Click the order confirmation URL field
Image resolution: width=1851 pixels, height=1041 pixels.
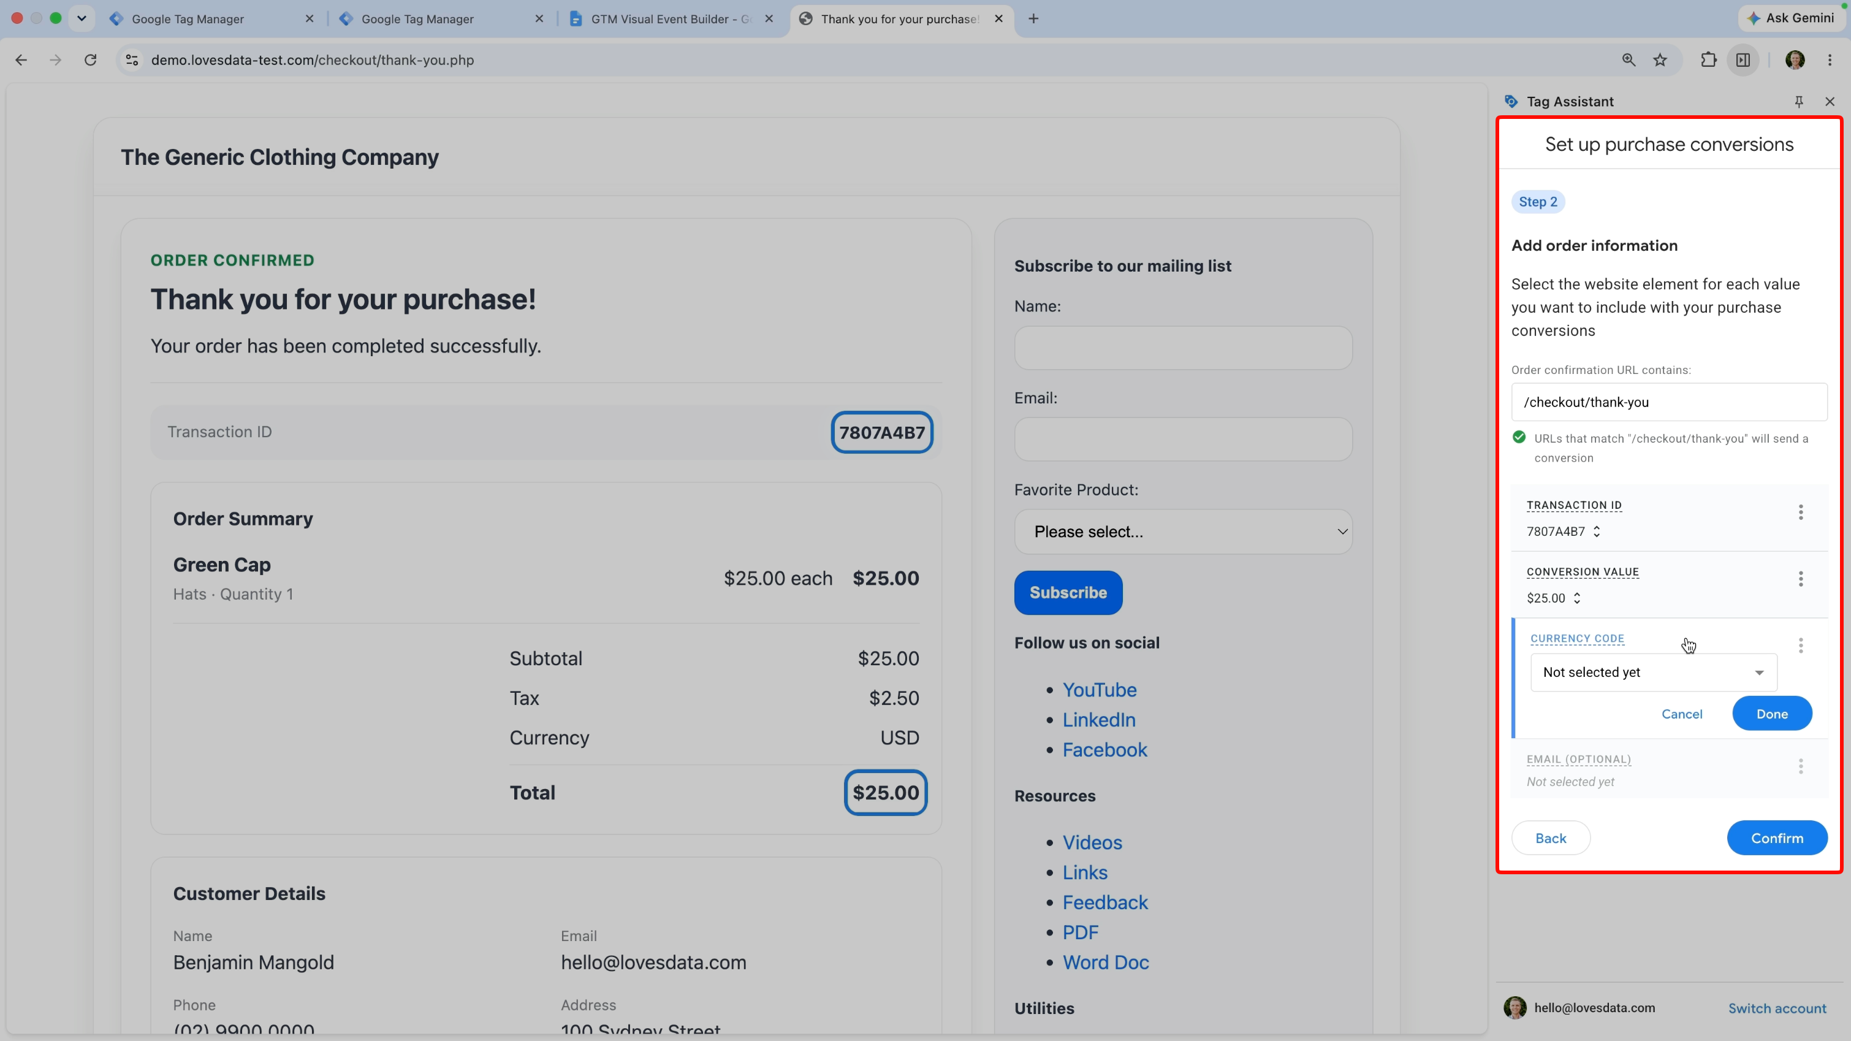[x=1668, y=402]
